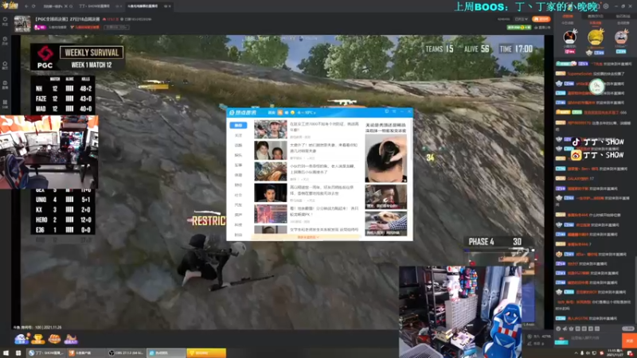
Task: Click the taskbar clock
Action: (x=613, y=352)
